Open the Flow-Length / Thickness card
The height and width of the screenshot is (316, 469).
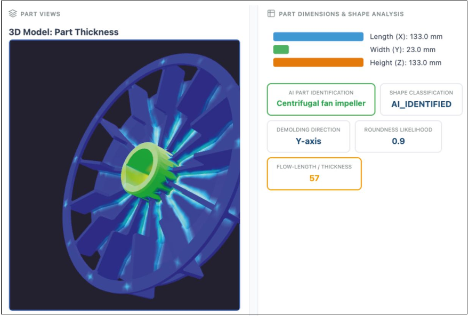click(x=314, y=174)
